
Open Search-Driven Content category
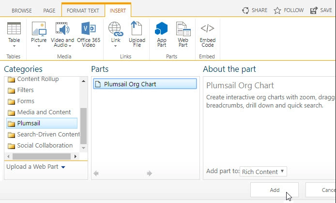click(43, 135)
